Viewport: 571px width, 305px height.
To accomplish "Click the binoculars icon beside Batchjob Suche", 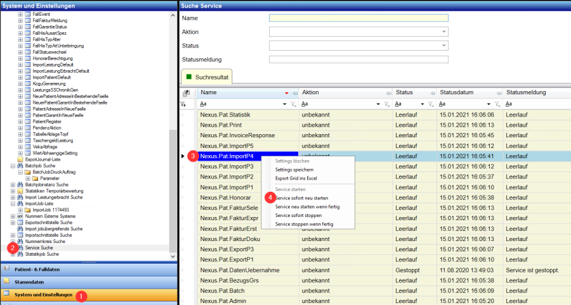I will (x=20, y=166).
